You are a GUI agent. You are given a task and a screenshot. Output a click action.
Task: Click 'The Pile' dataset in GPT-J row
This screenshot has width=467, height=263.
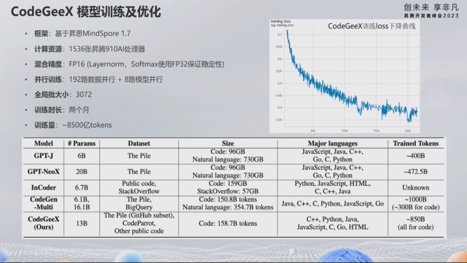pyautogui.click(x=139, y=156)
